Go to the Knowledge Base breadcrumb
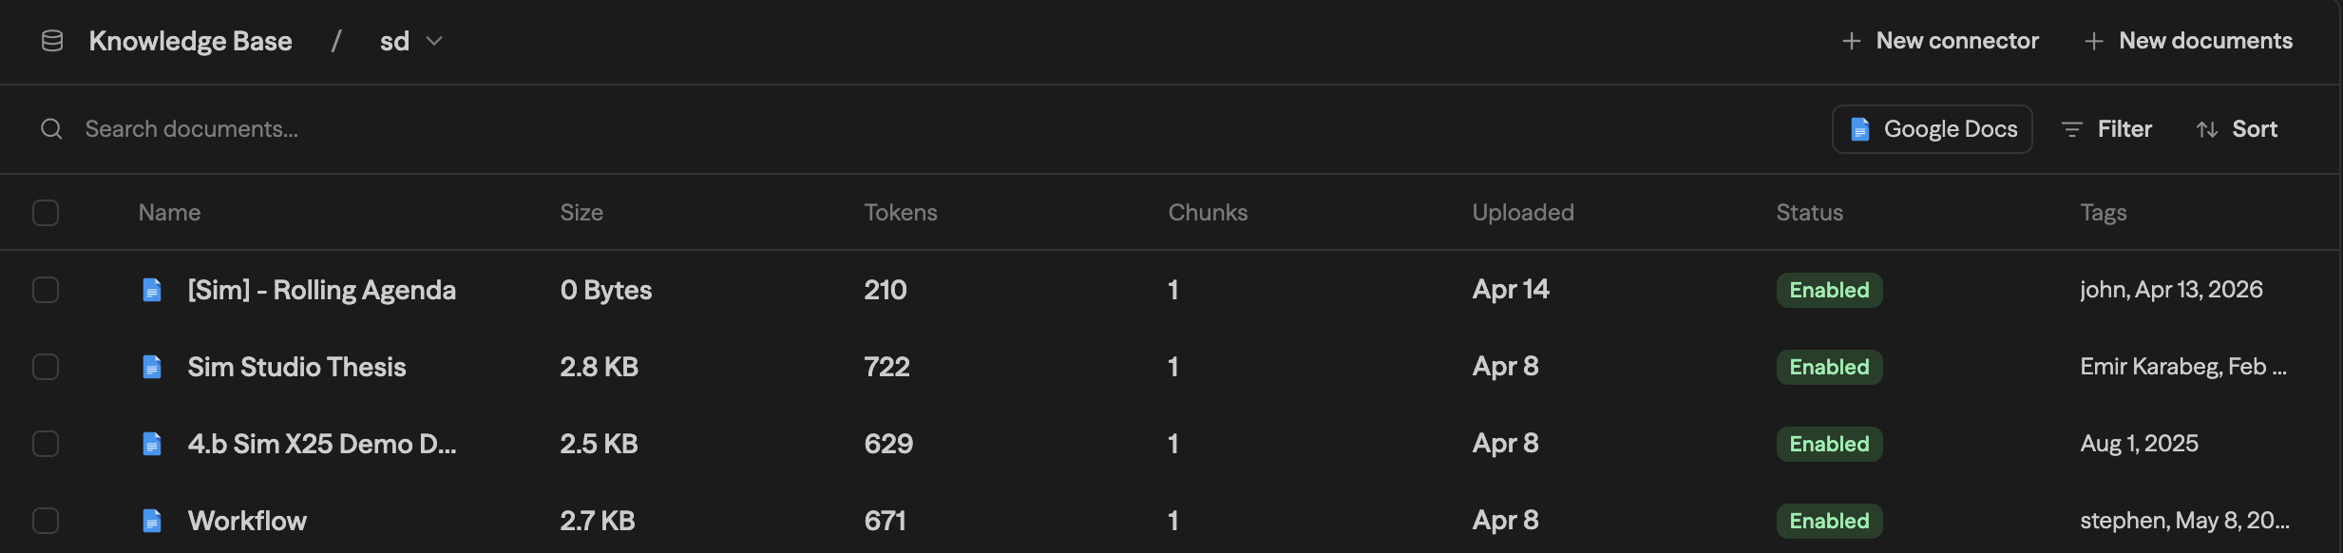Image resolution: width=2343 pixels, height=553 pixels. point(190,41)
